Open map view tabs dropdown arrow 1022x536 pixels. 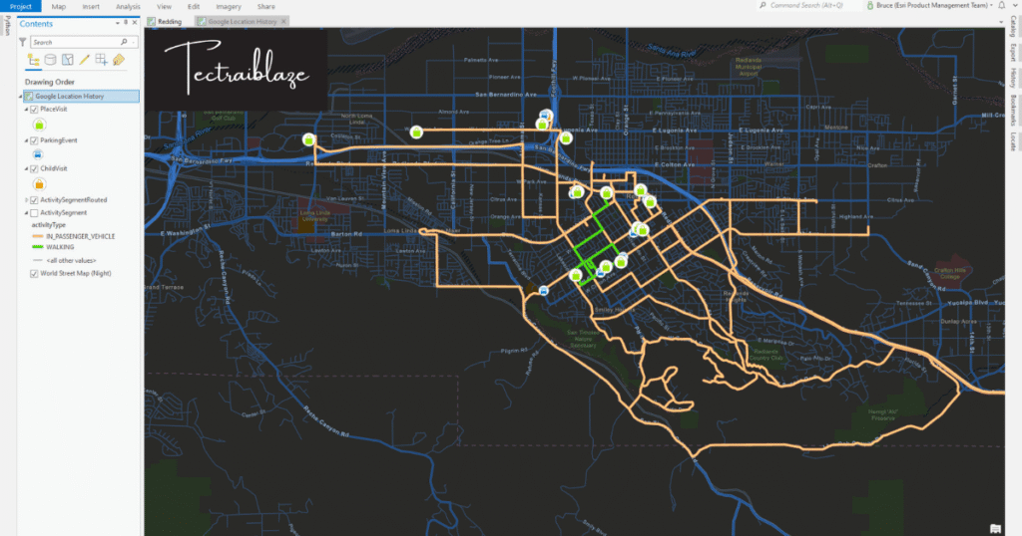coord(1001,22)
